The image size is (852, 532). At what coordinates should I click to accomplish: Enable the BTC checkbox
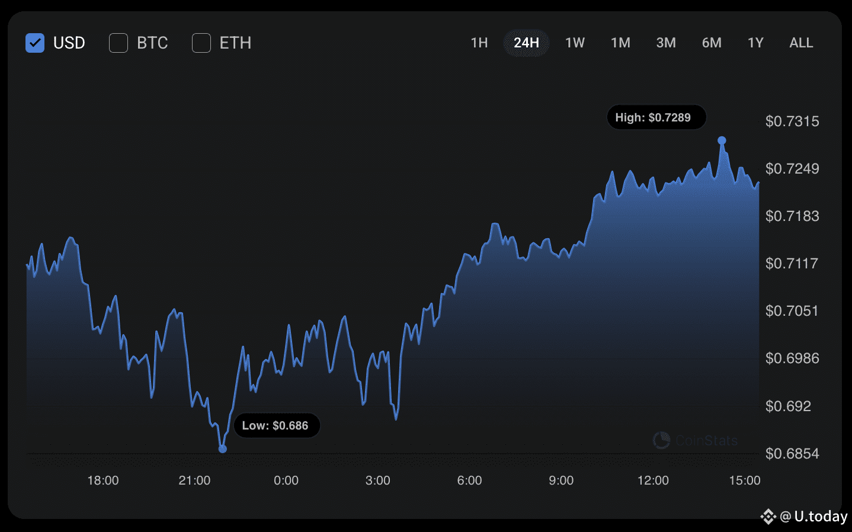point(118,43)
